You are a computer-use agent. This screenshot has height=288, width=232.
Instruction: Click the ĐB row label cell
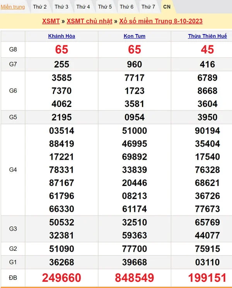coord(13,278)
